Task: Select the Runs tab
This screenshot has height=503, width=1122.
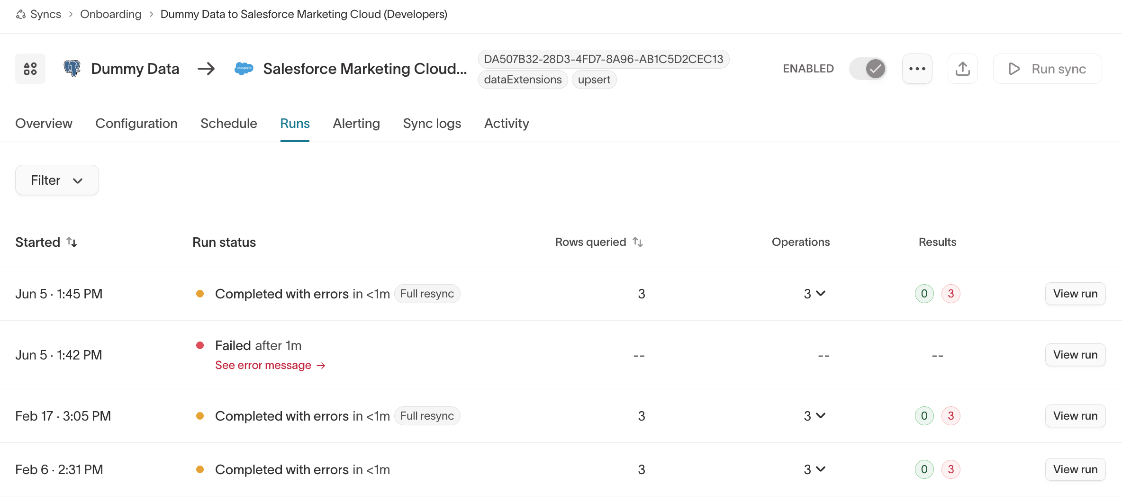Action: point(295,123)
